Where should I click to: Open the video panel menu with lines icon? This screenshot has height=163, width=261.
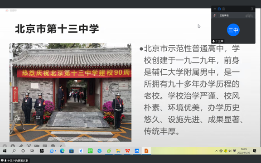(252, 9)
